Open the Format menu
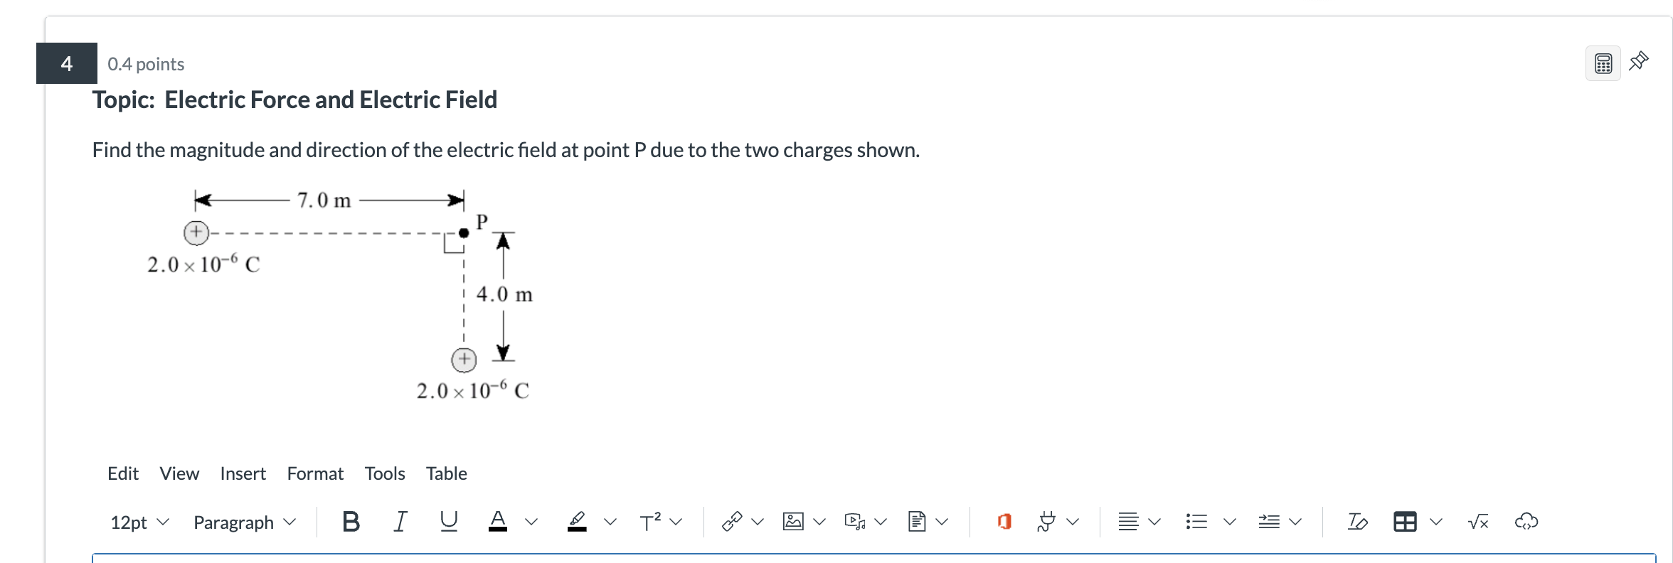Image resolution: width=1673 pixels, height=563 pixels. pos(315,473)
